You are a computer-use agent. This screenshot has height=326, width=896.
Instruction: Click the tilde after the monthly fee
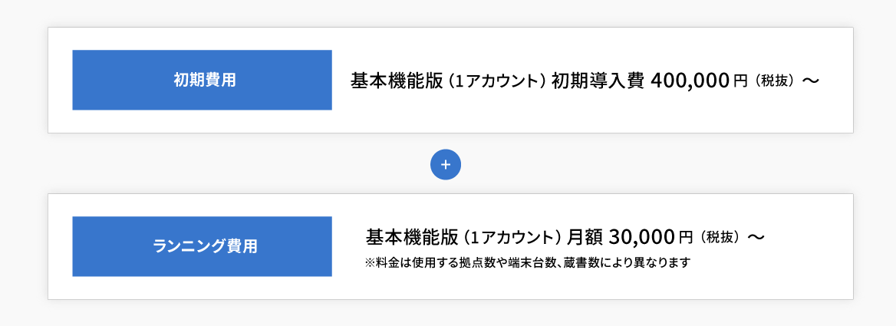[756, 236]
